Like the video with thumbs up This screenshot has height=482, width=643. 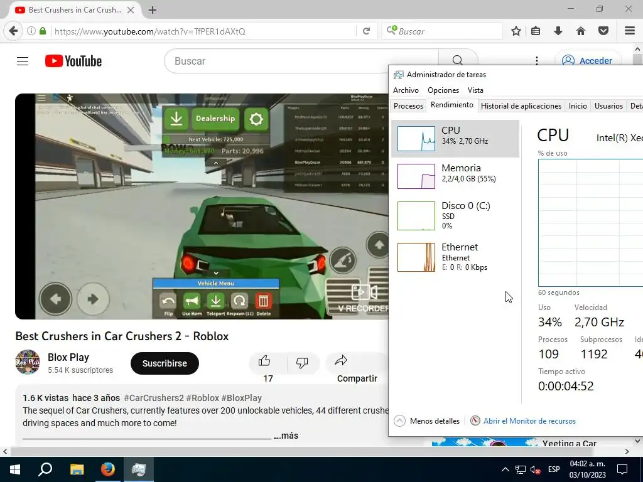(x=265, y=361)
